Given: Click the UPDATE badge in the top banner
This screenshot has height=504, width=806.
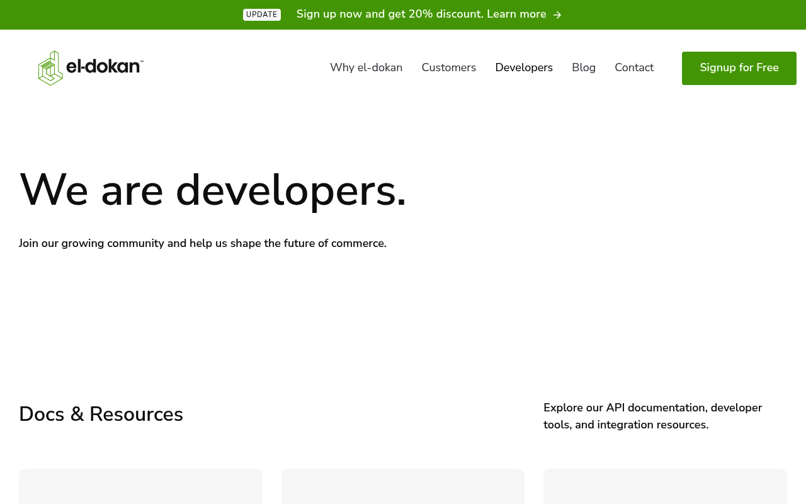Looking at the screenshot, I should pos(262,14).
